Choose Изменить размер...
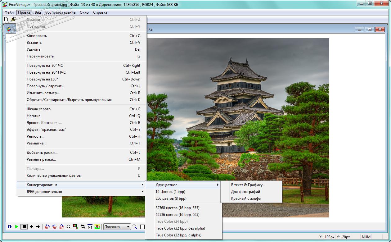Screen dimensions: 391x242 (x=81, y=93)
